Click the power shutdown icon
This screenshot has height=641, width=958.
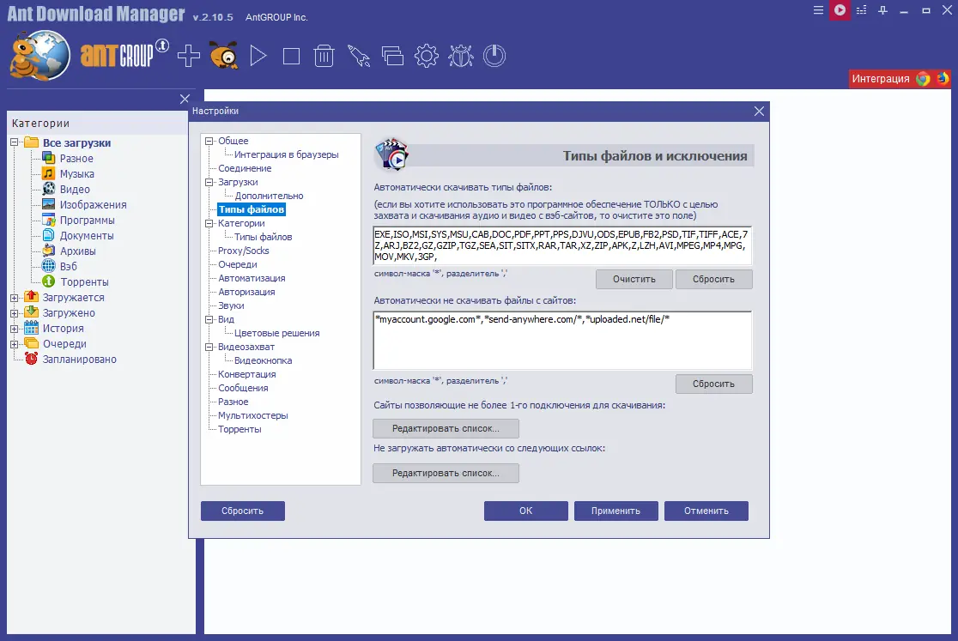click(x=494, y=56)
